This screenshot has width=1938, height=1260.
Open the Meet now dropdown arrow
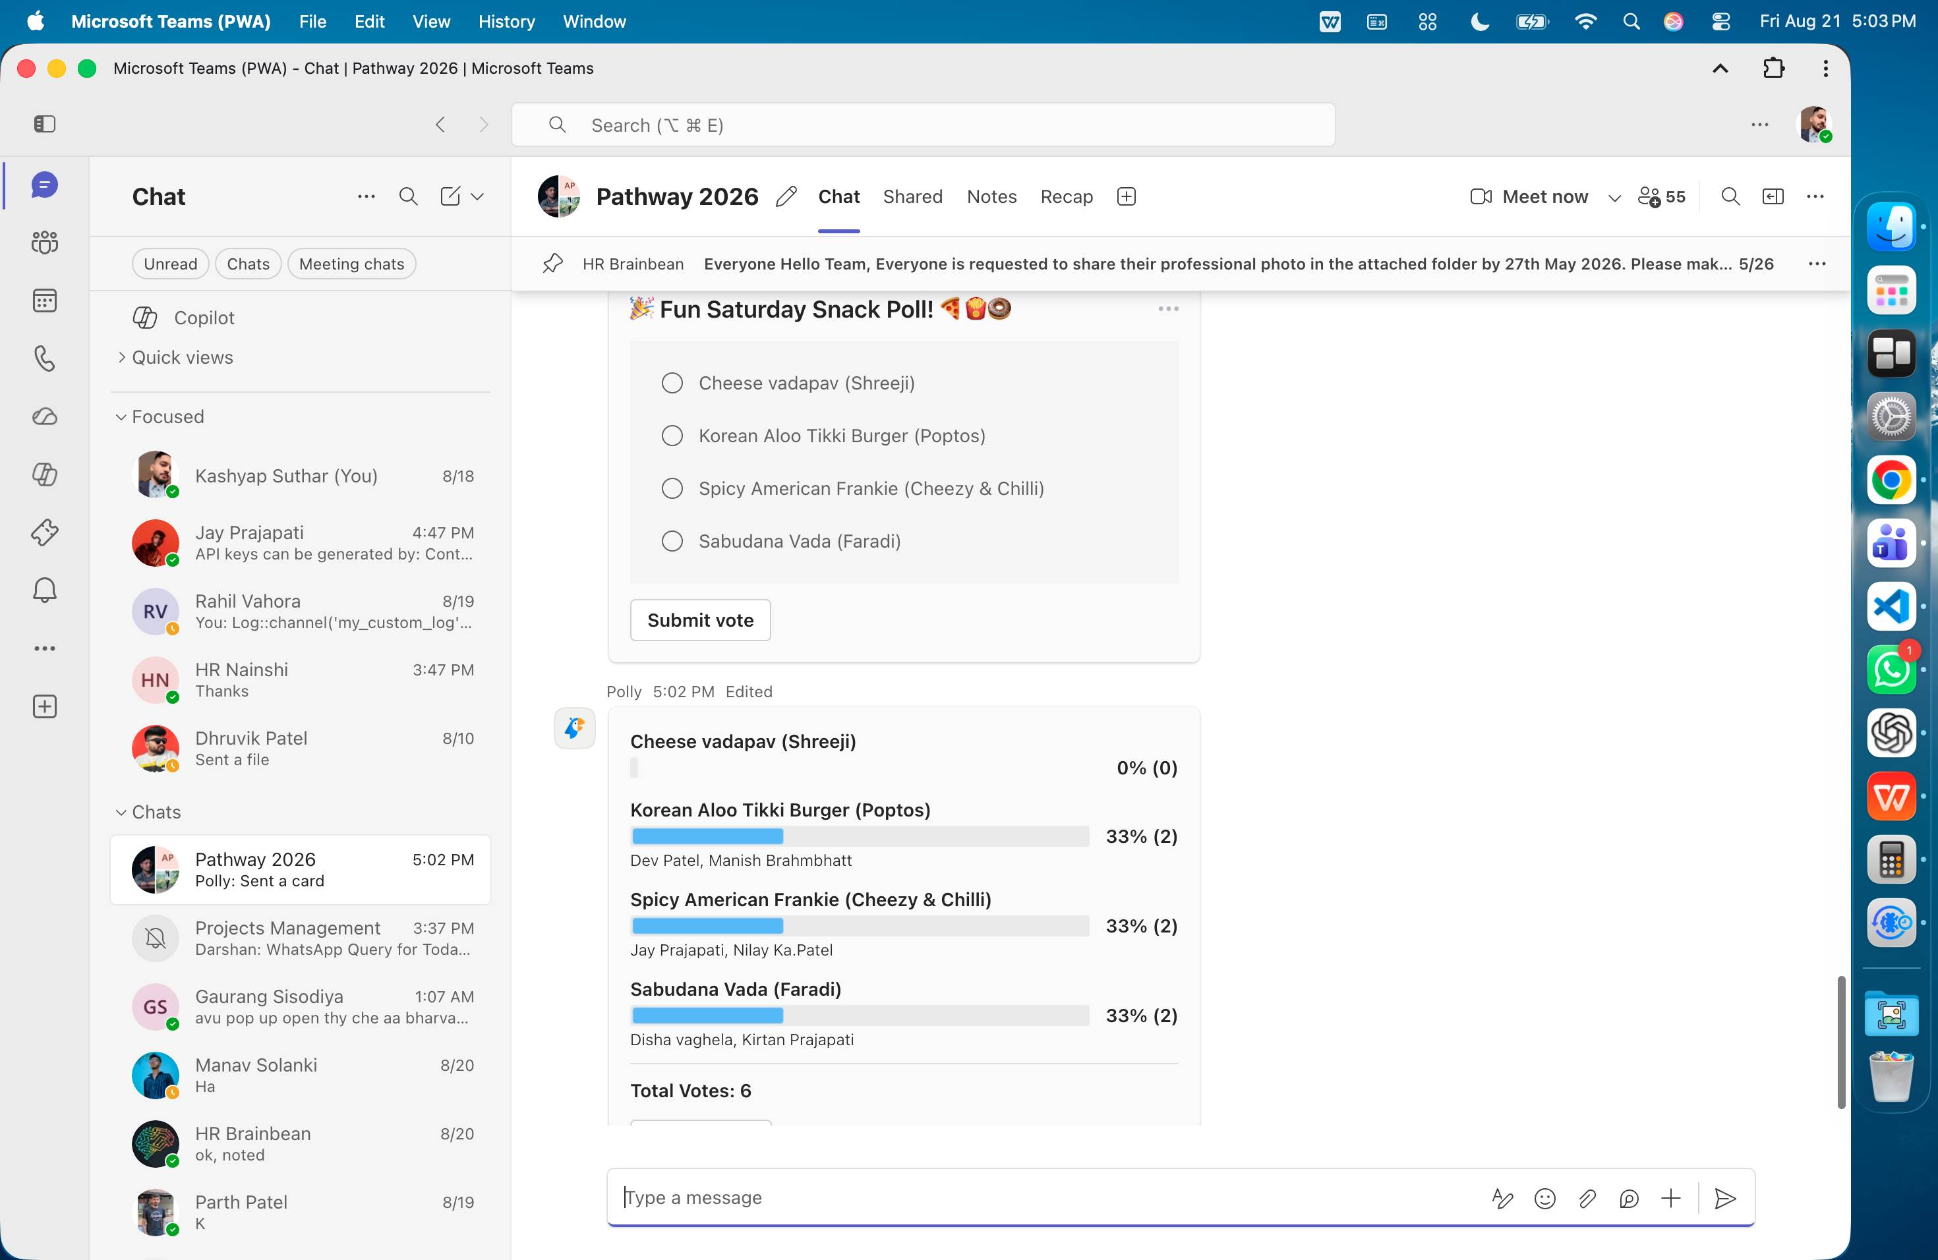[x=1614, y=197]
